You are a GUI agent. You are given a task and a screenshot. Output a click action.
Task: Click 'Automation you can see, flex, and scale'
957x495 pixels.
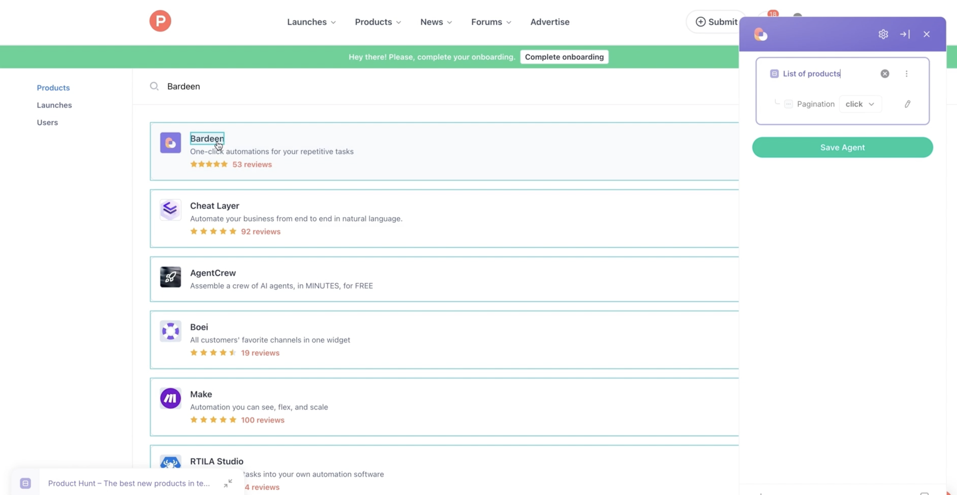259,407
